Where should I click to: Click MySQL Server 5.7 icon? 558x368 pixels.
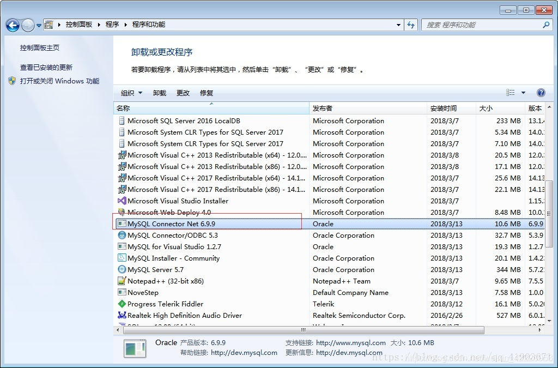click(x=122, y=269)
